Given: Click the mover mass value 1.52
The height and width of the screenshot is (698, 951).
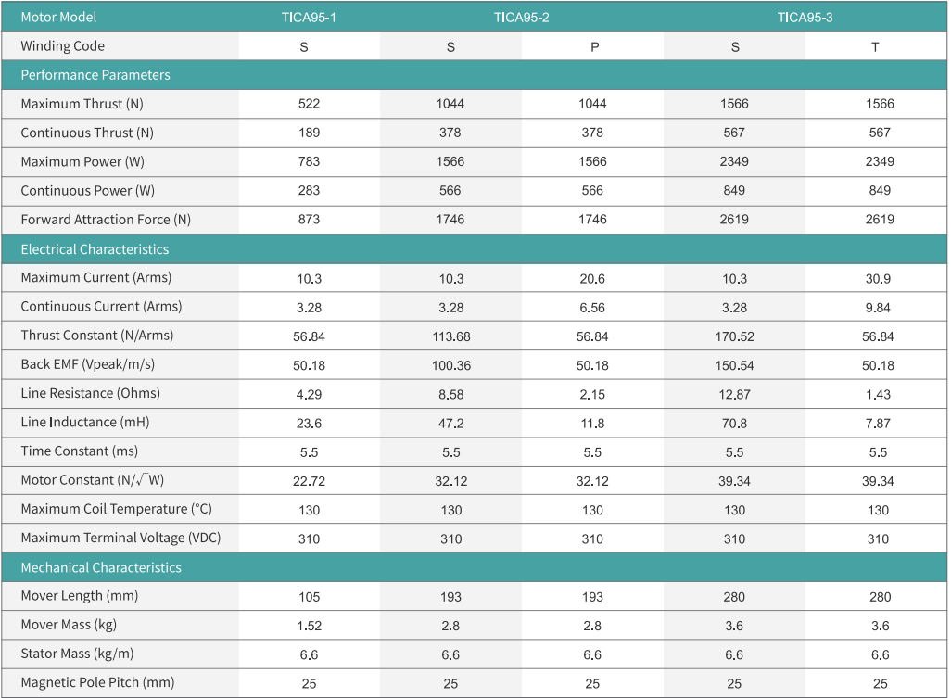Looking at the screenshot, I should click(309, 627).
